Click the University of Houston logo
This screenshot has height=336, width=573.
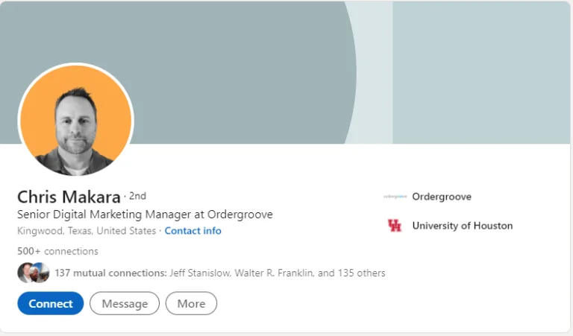(395, 226)
